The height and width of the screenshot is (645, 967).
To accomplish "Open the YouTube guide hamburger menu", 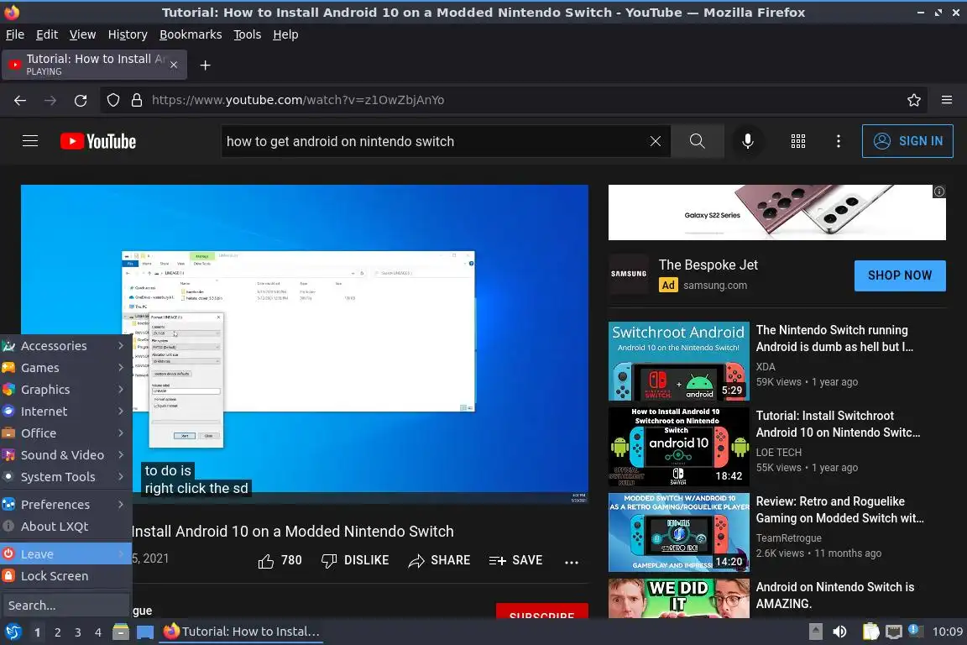I will coord(30,141).
